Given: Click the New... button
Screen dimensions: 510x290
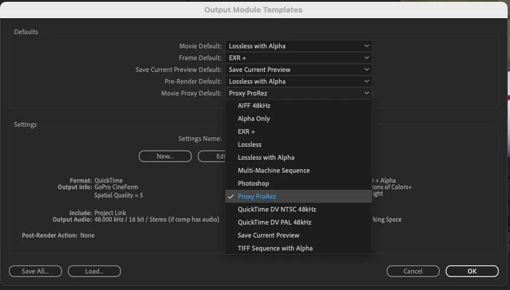Looking at the screenshot, I should (x=165, y=156).
